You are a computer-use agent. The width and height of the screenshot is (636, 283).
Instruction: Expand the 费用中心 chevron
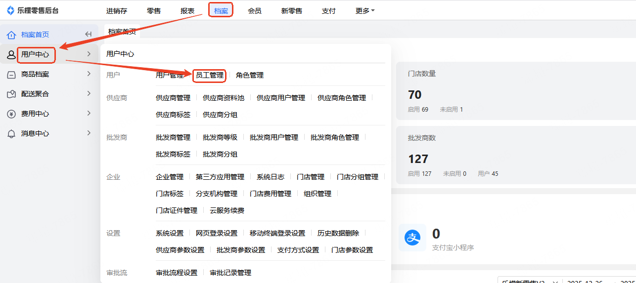[x=89, y=113]
